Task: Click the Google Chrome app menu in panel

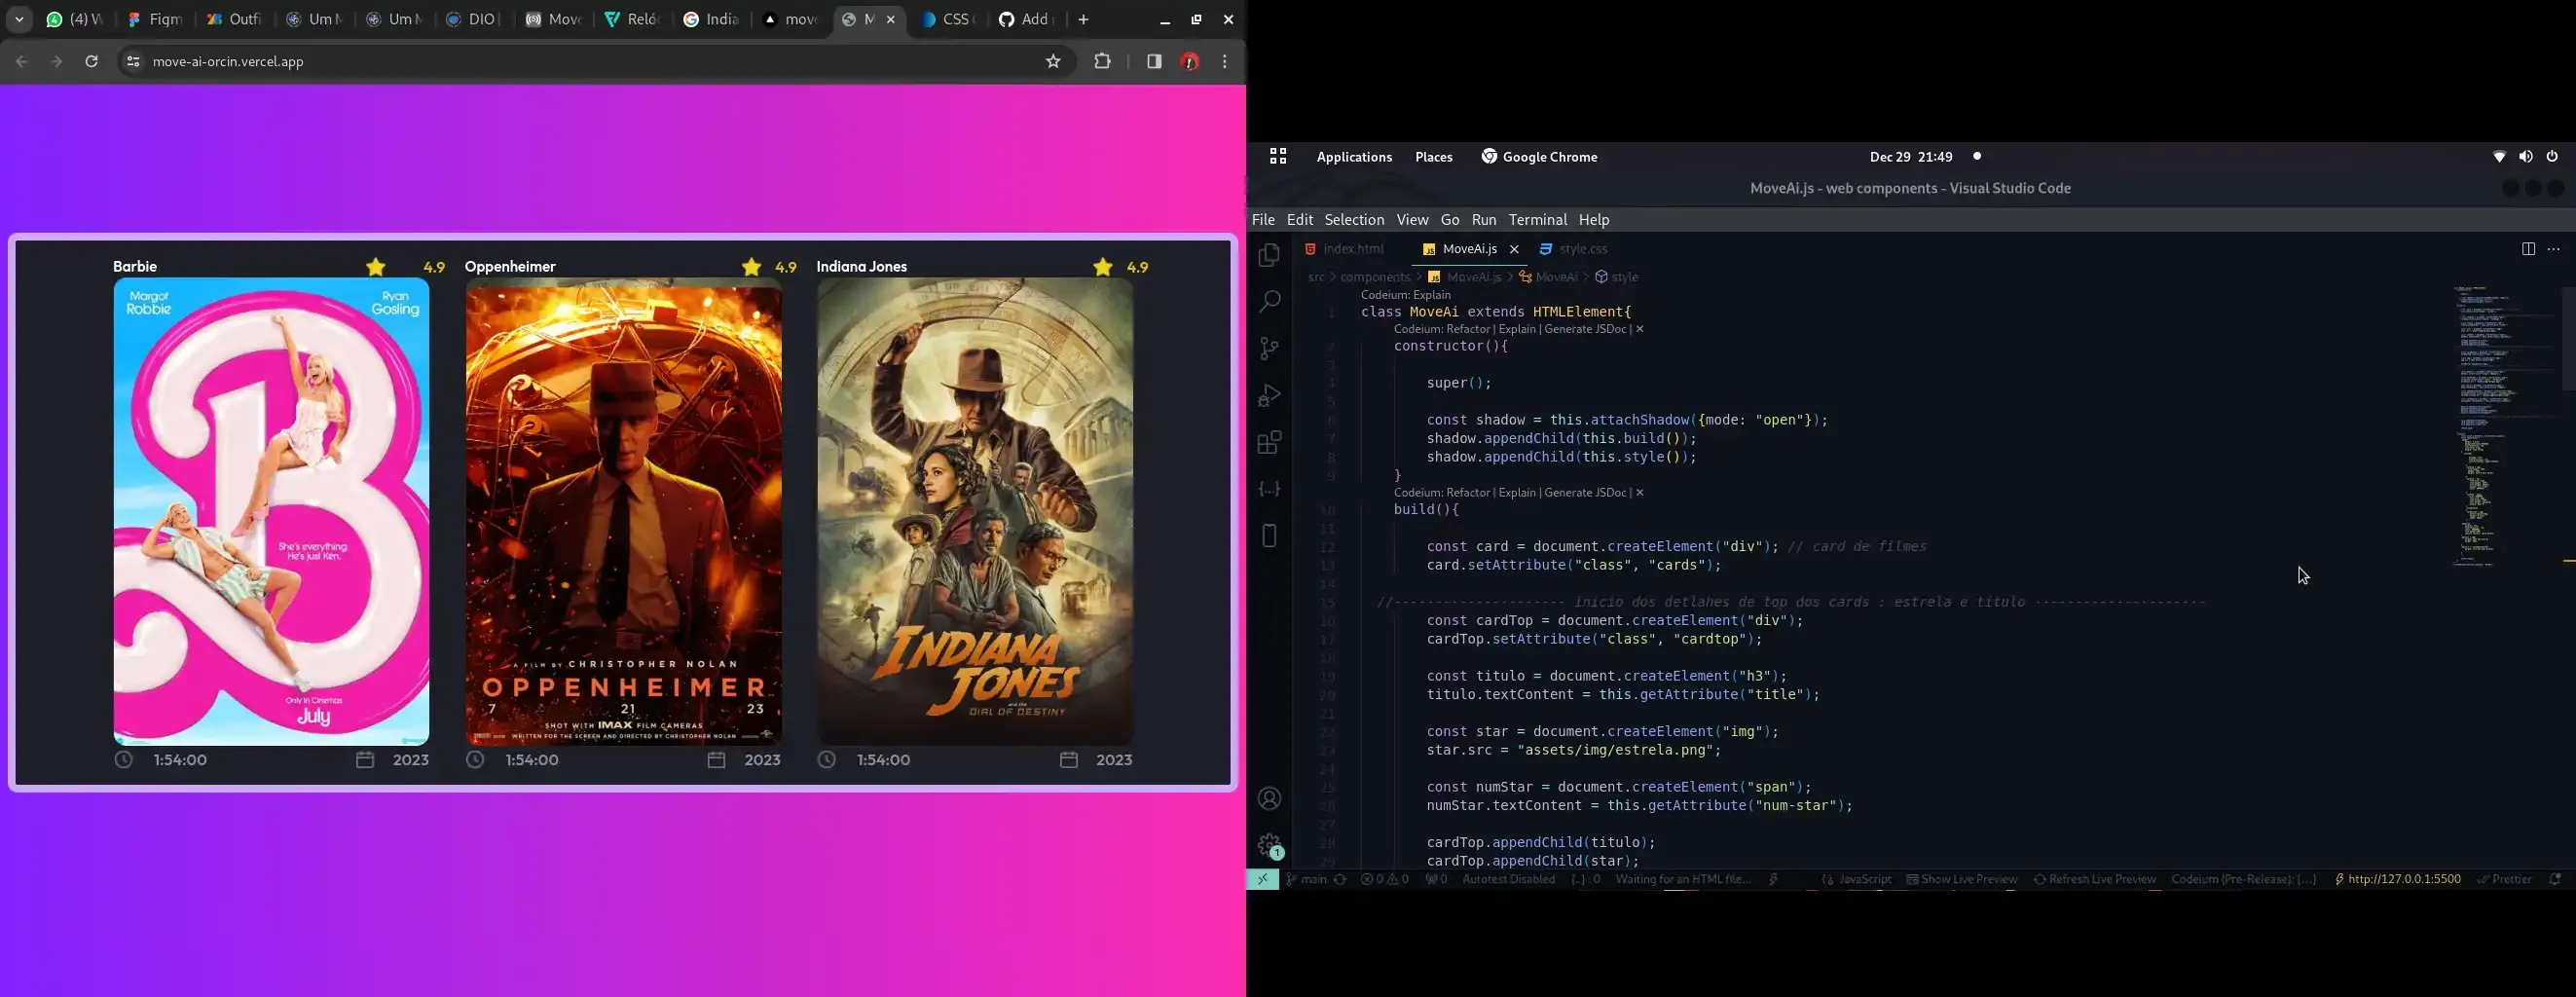Action: [x=1539, y=157]
